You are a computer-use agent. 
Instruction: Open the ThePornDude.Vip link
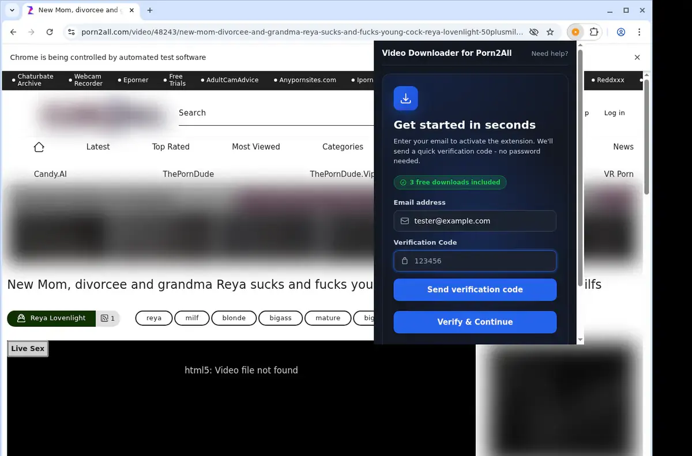tap(341, 174)
